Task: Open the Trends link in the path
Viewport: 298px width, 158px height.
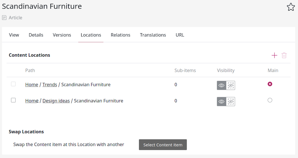Action: point(50,84)
